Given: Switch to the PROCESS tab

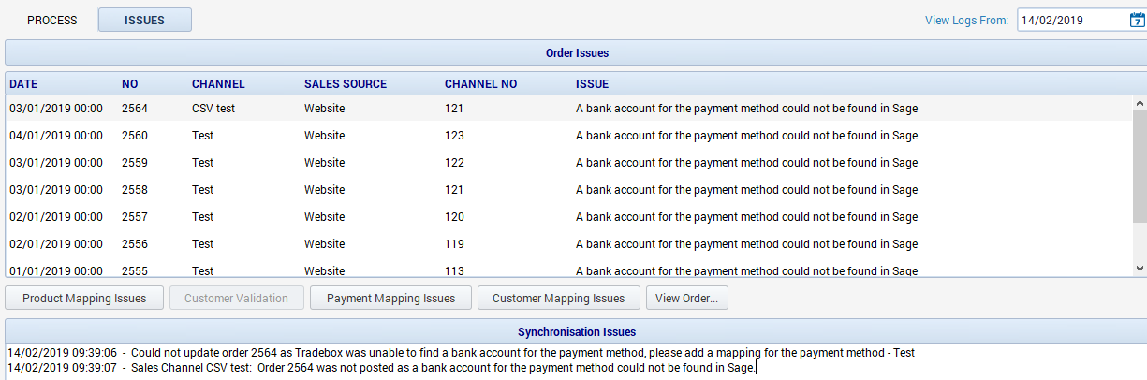Looking at the screenshot, I should [x=51, y=20].
